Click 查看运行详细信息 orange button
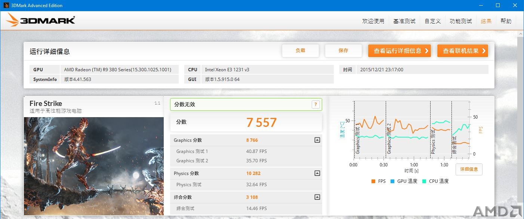Image resolution: width=524 pixels, height=219 pixels. click(400, 51)
